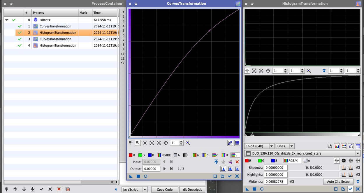Click the Zoom In mode icon in CurvesTransformation

(152, 143)
